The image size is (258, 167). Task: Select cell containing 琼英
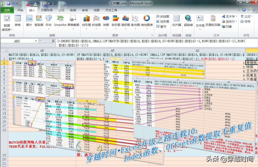(x=251, y=67)
